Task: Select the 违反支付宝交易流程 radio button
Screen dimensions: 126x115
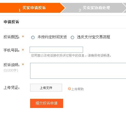Action: click(72, 37)
